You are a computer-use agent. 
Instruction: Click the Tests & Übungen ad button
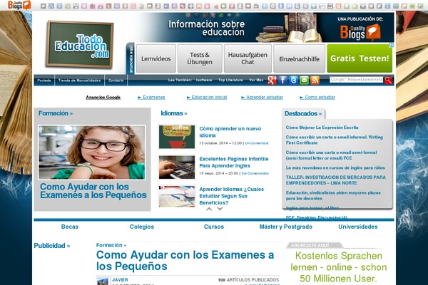200,58
